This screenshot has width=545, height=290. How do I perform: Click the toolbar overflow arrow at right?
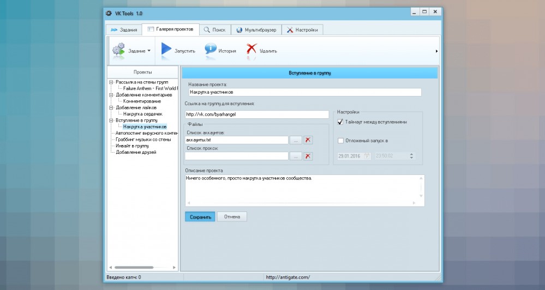click(436, 51)
